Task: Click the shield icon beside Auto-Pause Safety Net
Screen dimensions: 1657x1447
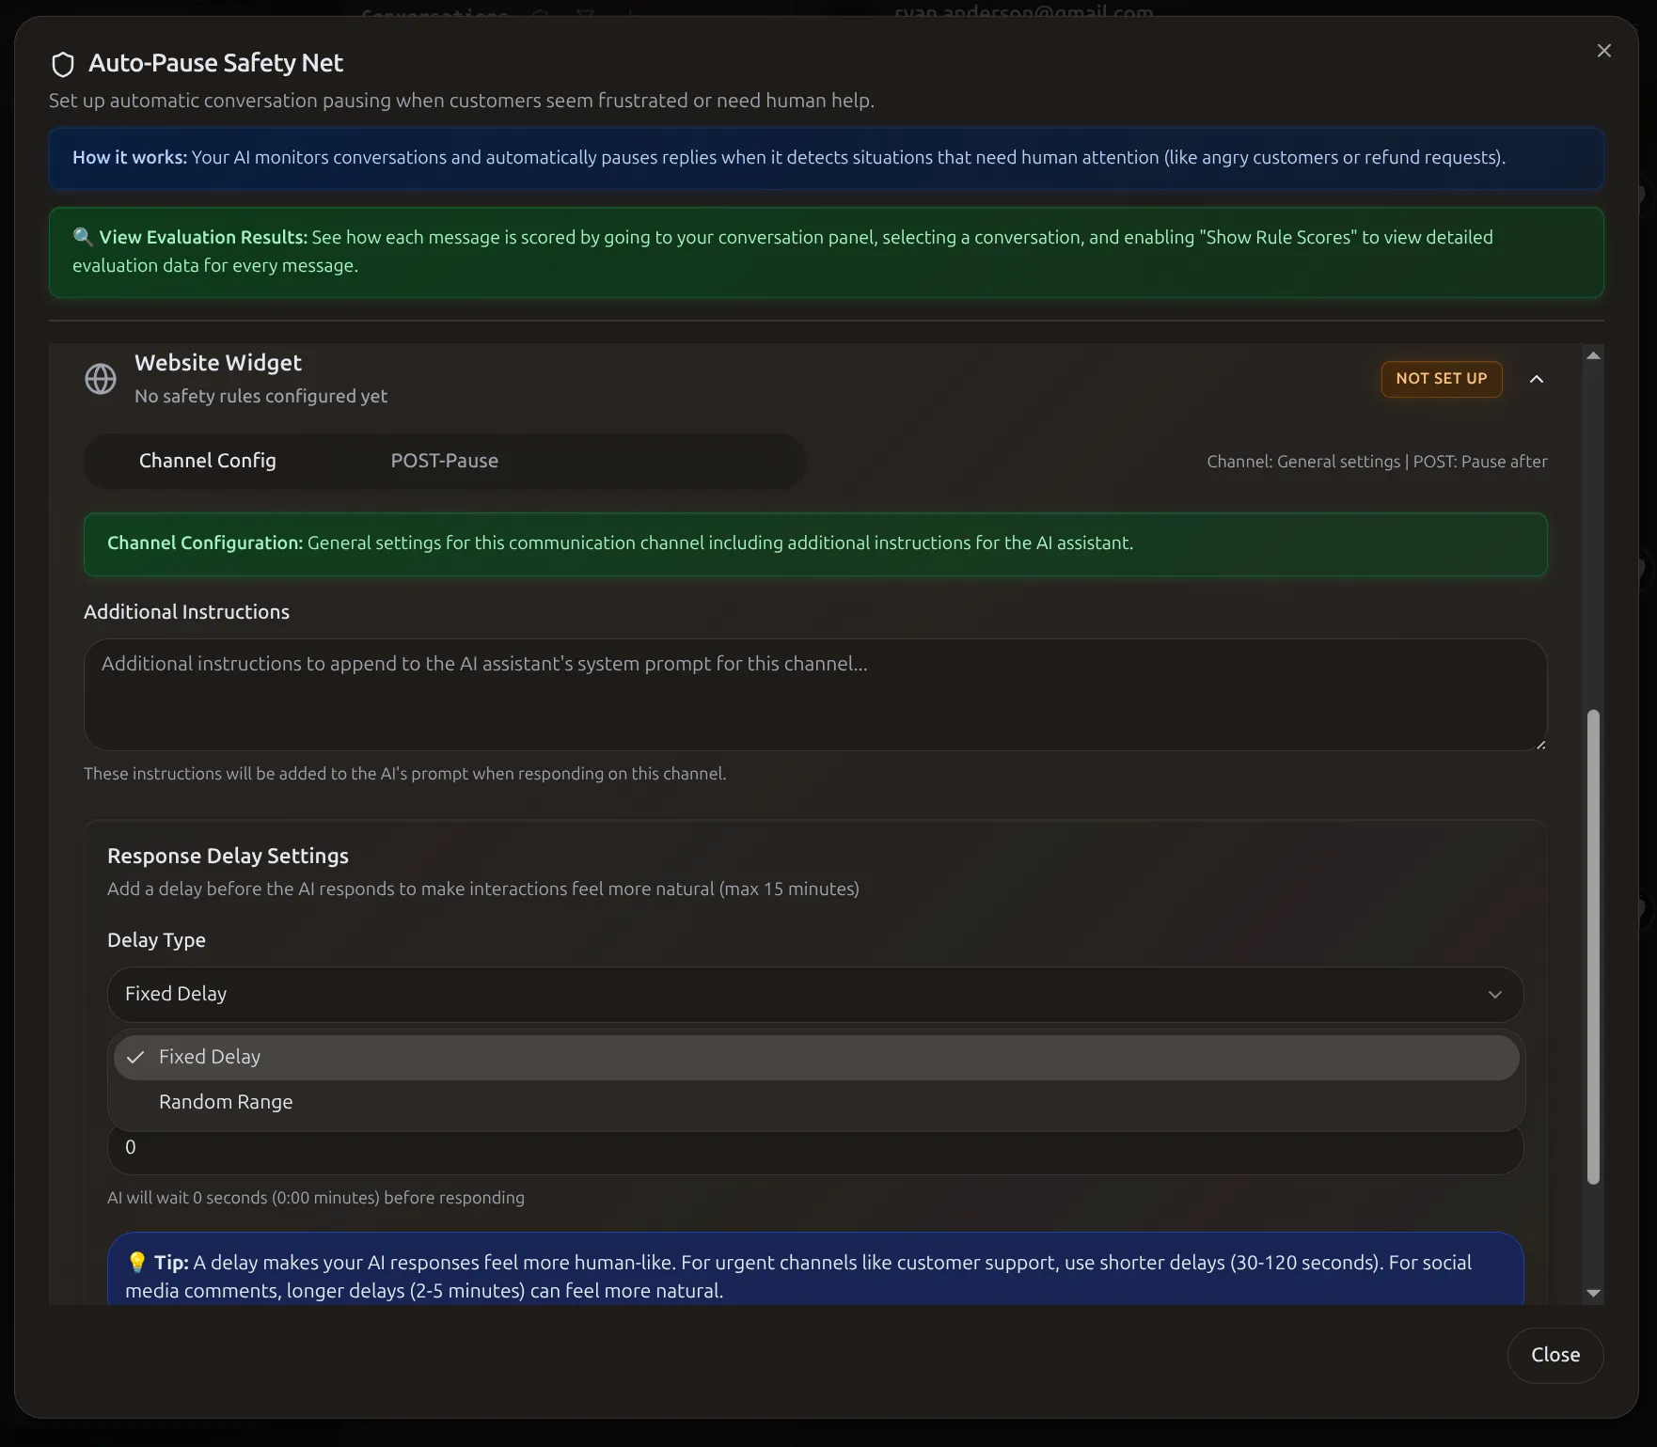Action: pos(63,64)
